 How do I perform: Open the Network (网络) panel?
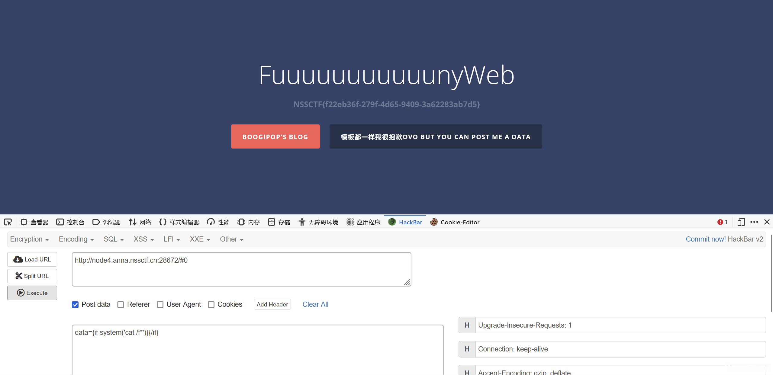click(x=140, y=222)
